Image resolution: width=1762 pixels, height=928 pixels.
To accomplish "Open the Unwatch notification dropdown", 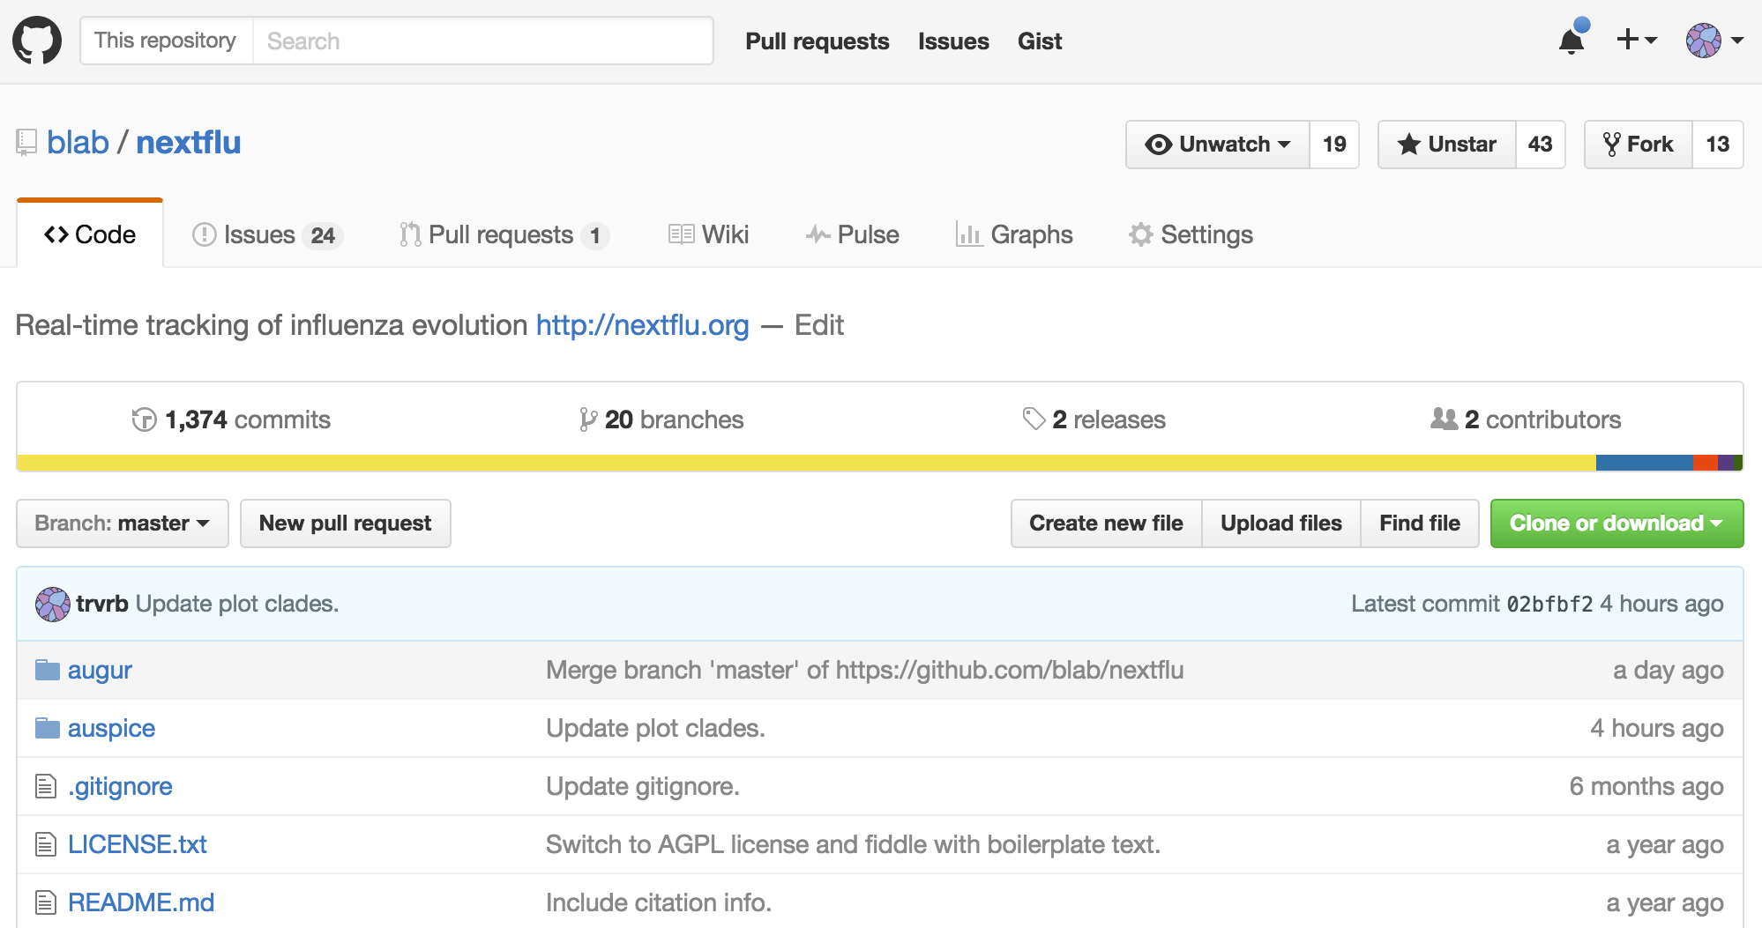I will click(1218, 145).
